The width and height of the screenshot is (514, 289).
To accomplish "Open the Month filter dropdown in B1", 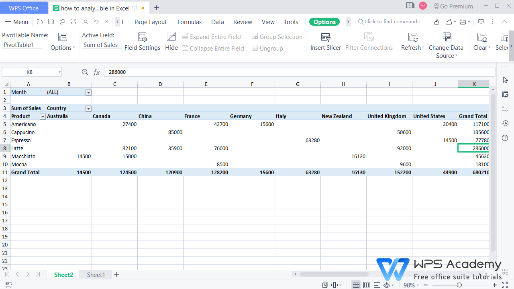I will click(x=88, y=92).
